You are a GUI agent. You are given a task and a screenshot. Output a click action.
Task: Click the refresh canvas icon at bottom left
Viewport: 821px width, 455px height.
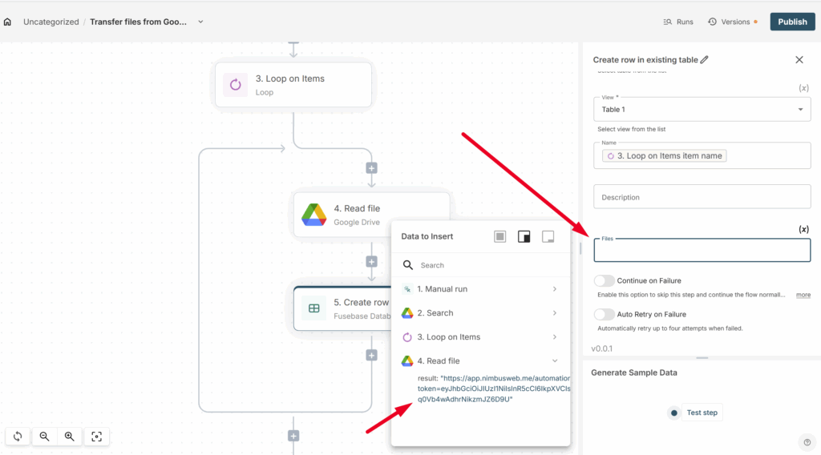click(18, 436)
